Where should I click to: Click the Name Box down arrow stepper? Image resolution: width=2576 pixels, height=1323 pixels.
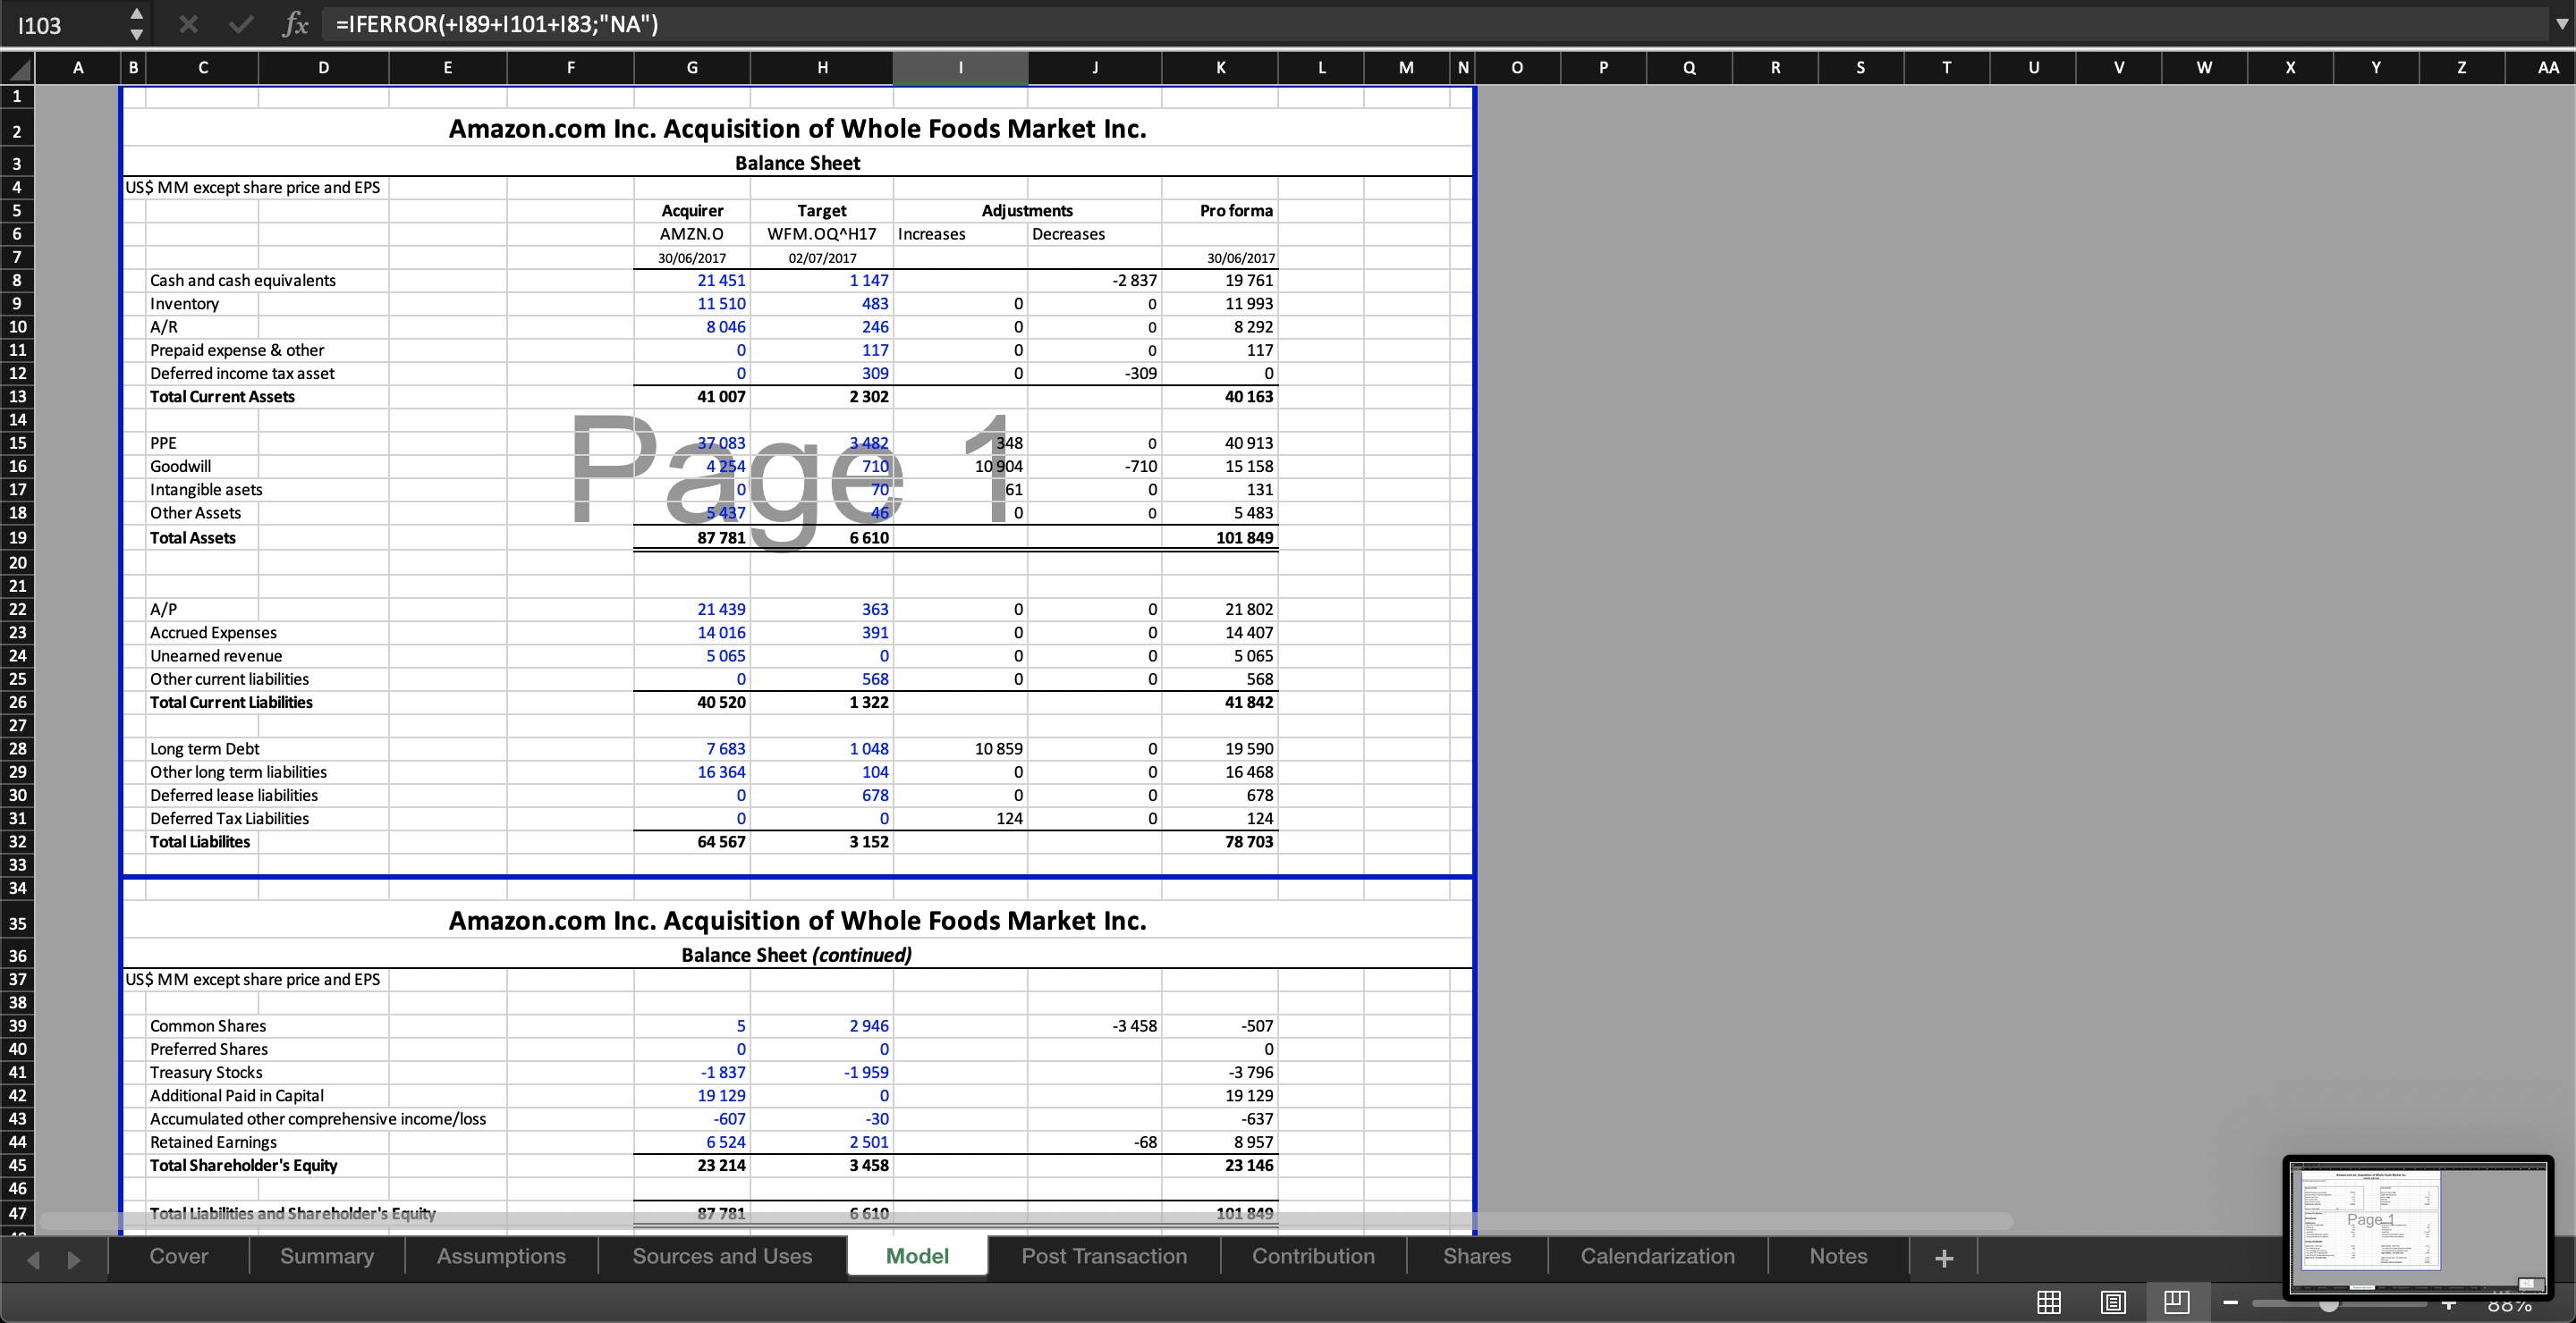137,34
